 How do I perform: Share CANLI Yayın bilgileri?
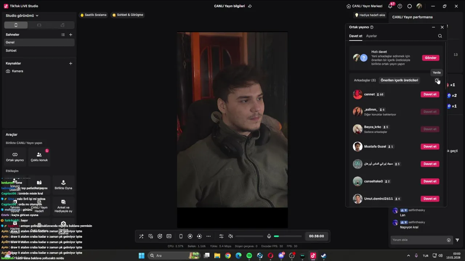(x=250, y=6)
